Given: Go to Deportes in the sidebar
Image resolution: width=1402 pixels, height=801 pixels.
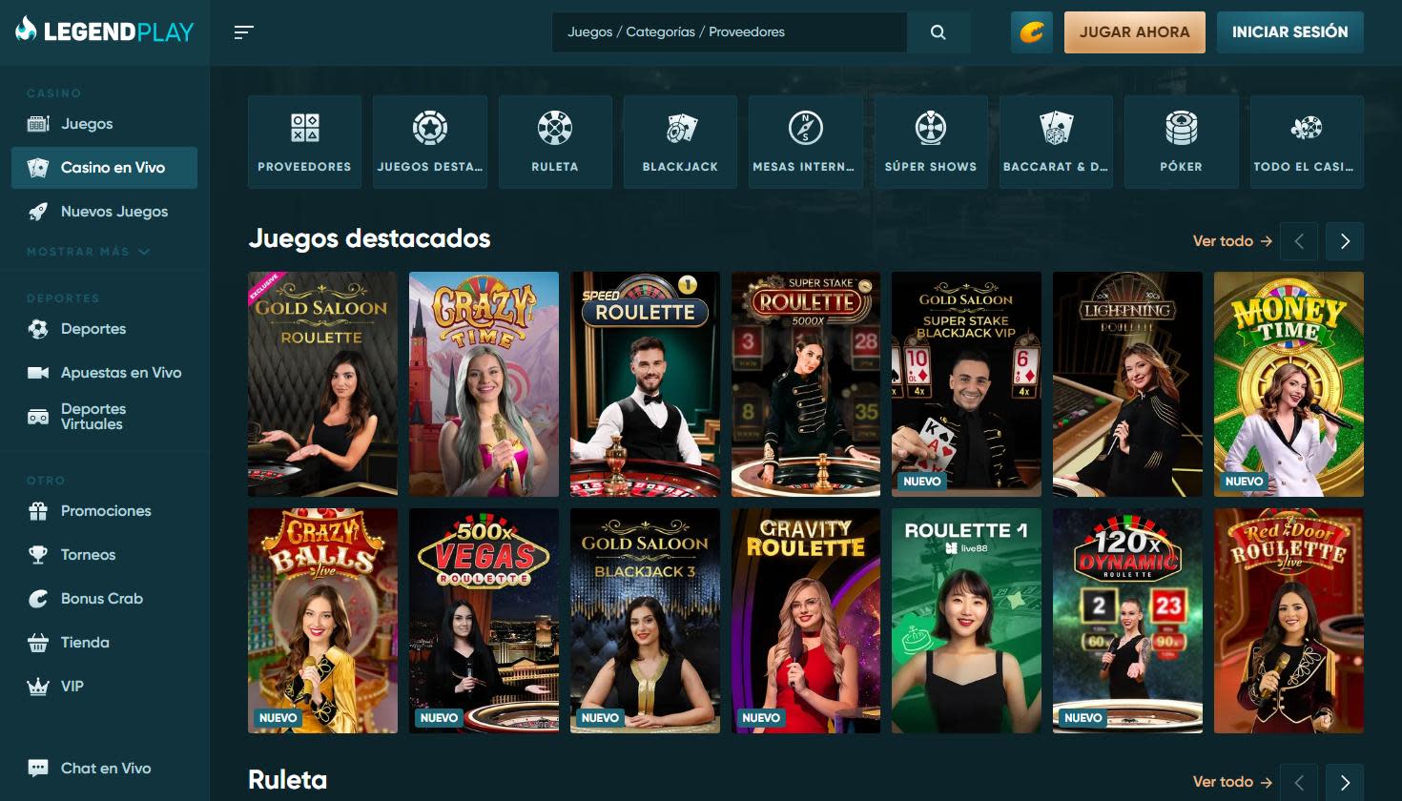Looking at the screenshot, I should point(104,329).
